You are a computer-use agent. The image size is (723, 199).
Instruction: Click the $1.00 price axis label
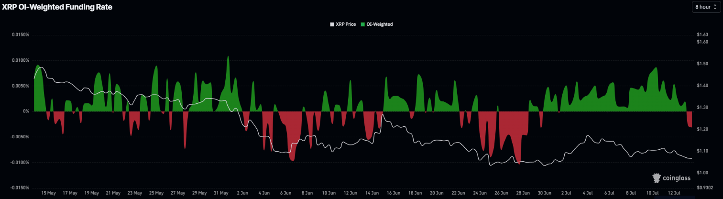(x=702, y=173)
